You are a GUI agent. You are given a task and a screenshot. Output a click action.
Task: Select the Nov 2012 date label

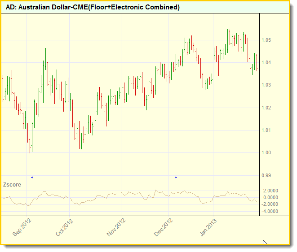coord(116,227)
